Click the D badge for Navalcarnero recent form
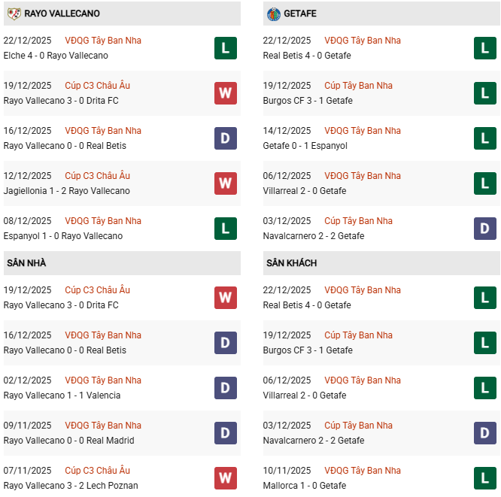Viewport: 501px width, 497px height. click(x=485, y=229)
